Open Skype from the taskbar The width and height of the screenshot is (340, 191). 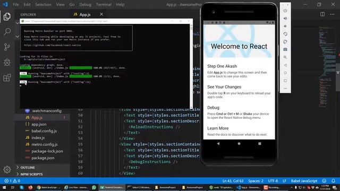point(22,187)
